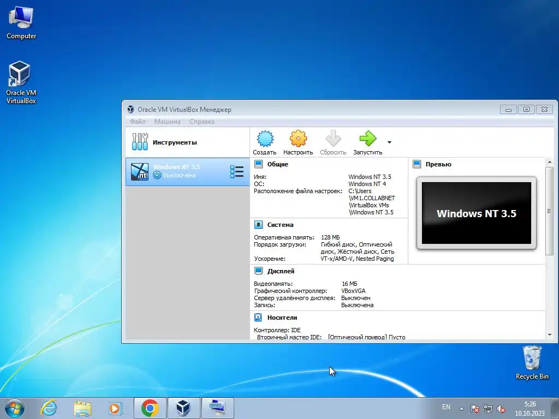Select the Windows NT 3.5 machine entry
Image resolution: width=559 pixels, height=419 pixels.
tap(188, 172)
